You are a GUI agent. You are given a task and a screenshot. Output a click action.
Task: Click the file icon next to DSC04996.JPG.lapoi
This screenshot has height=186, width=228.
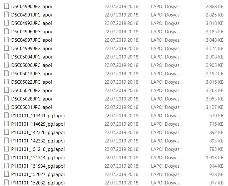pyautogui.click(x=7, y=31)
